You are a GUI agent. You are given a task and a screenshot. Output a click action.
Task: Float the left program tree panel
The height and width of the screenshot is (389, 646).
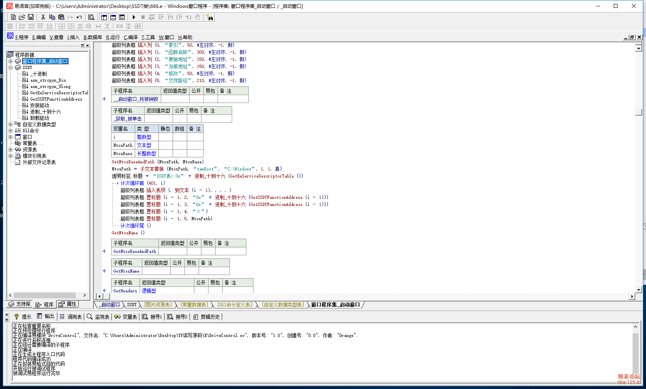coord(82,46)
